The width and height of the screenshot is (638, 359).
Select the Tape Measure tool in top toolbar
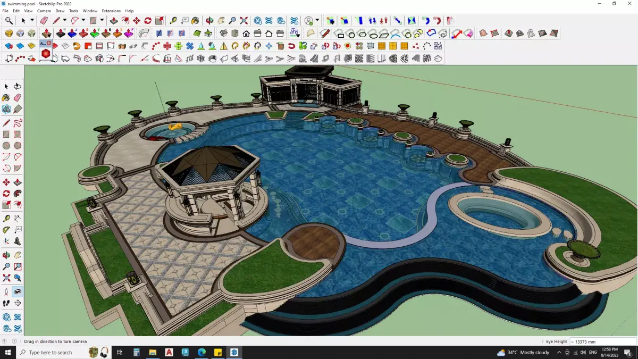(173, 21)
